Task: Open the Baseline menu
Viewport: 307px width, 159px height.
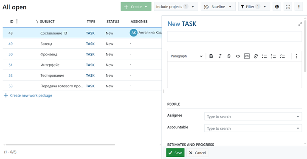Action: [218, 7]
